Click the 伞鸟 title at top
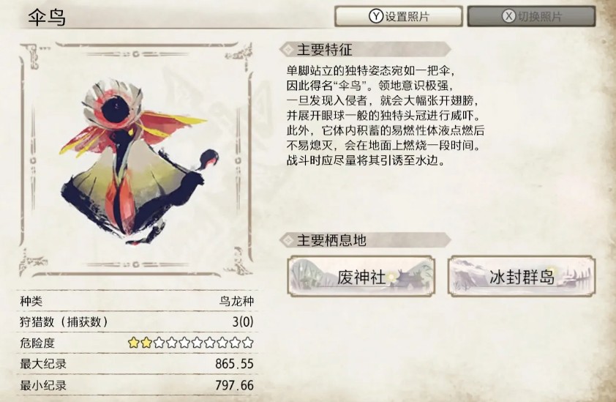This screenshot has height=402, width=616. [x=47, y=18]
